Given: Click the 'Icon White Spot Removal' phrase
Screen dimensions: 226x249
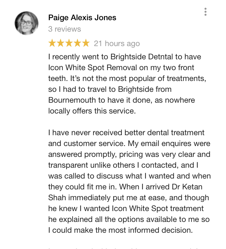Looking at the screenshot, I should (93, 68).
